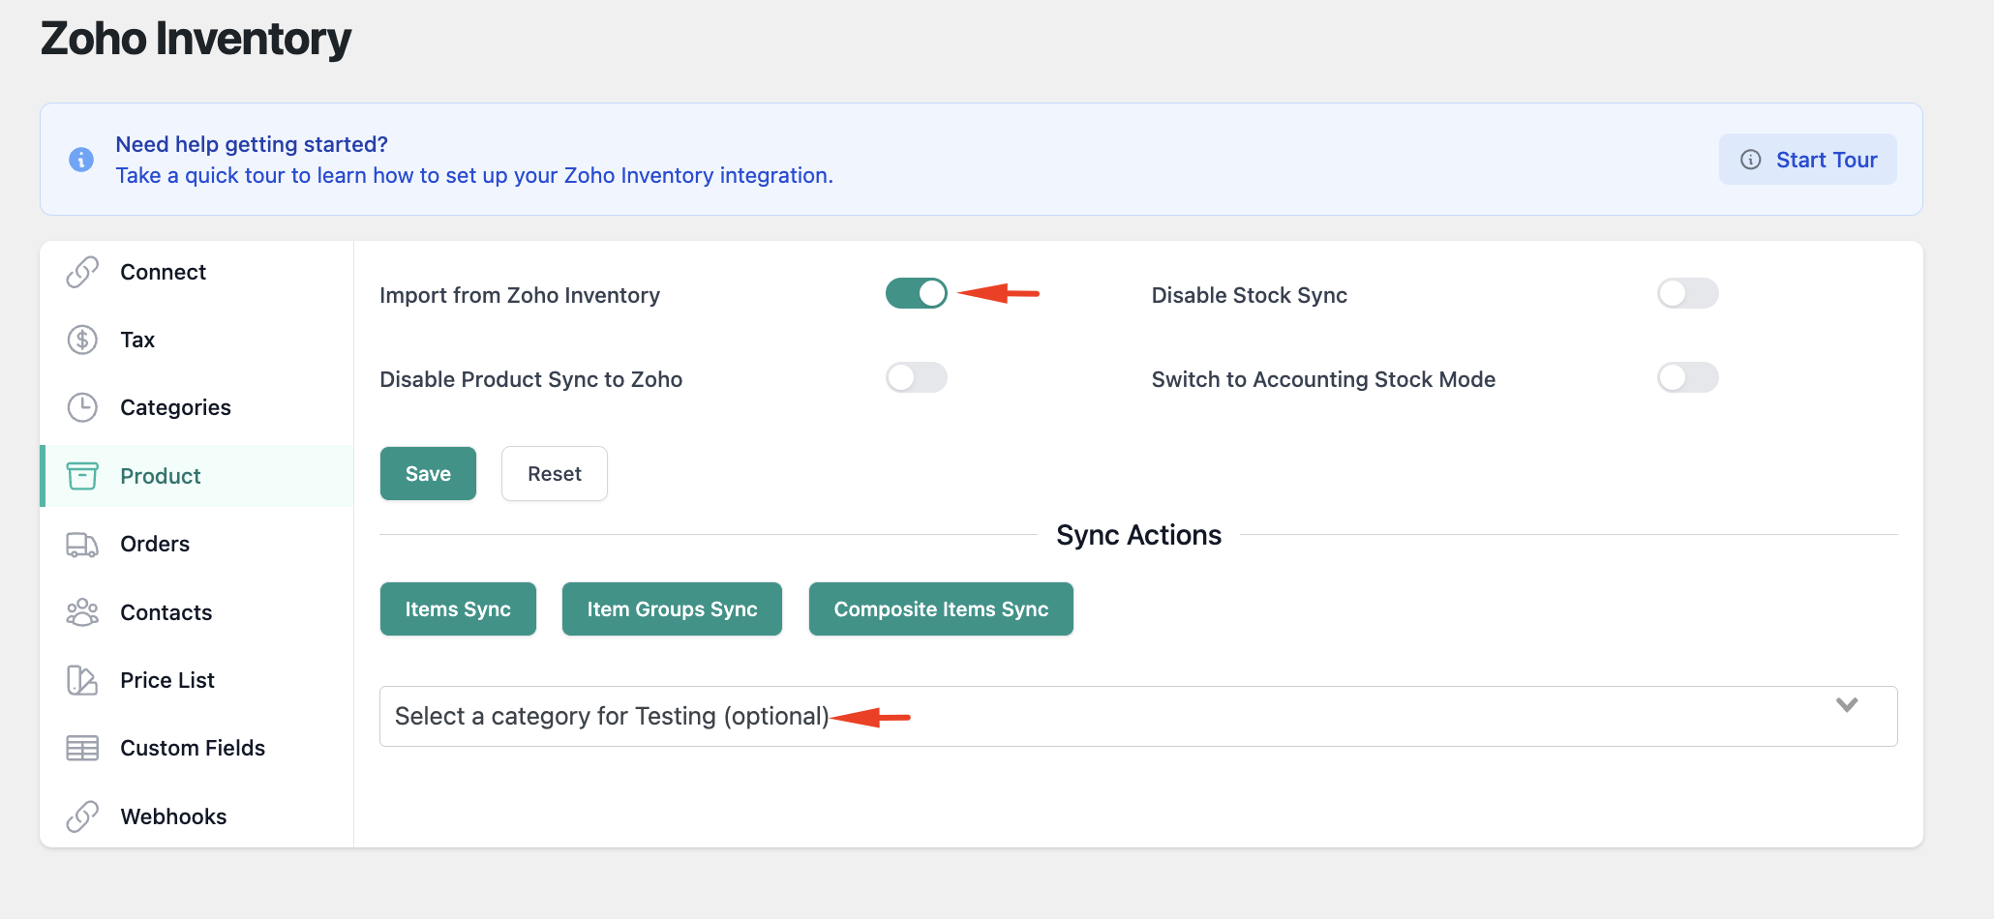
Task: Open the category for Testing dropdown
Action: (1137, 716)
